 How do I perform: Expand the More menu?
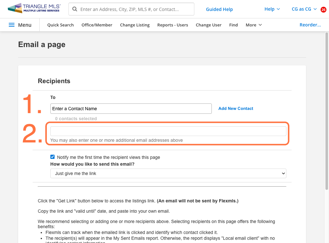254,25
